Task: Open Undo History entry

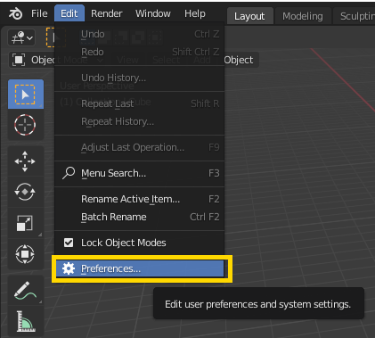Action: [x=139, y=78]
